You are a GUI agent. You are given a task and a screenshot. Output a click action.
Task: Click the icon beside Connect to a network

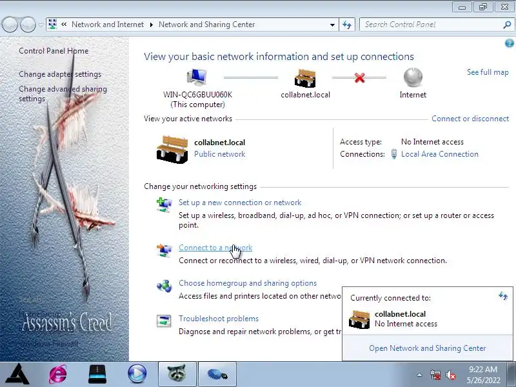164,250
